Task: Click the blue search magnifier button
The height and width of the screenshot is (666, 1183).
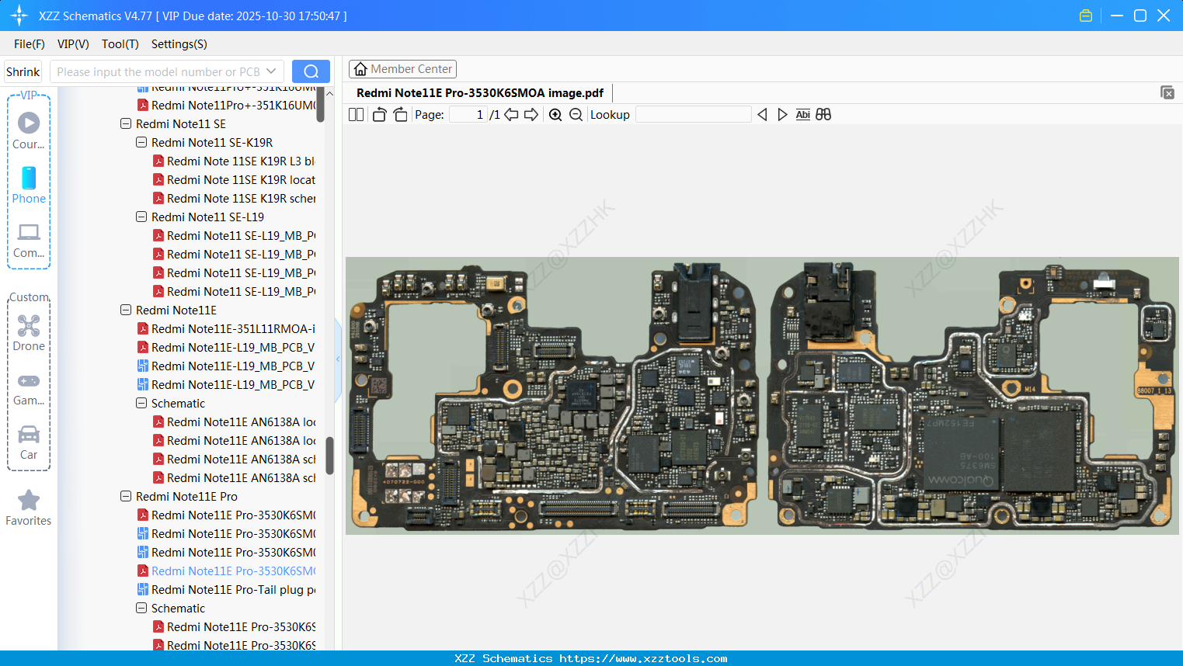Action: pyautogui.click(x=311, y=71)
